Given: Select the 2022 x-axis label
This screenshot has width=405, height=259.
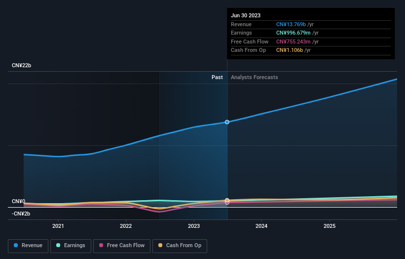Looking at the screenshot, I should click(126, 226).
